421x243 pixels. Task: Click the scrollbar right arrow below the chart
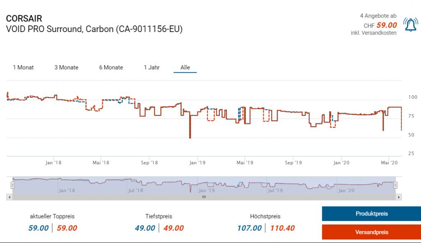(399, 197)
